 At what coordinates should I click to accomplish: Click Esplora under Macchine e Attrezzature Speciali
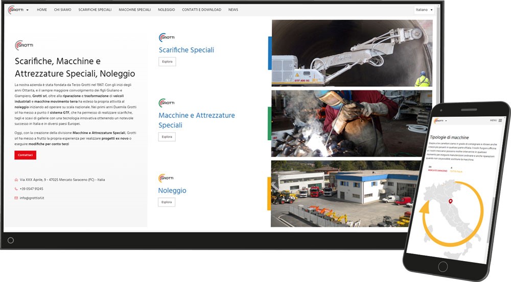point(167,137)
